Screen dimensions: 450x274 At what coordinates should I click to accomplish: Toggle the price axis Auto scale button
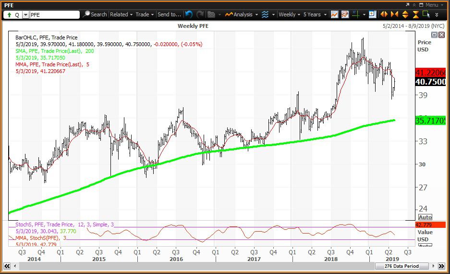coord(425,217)
